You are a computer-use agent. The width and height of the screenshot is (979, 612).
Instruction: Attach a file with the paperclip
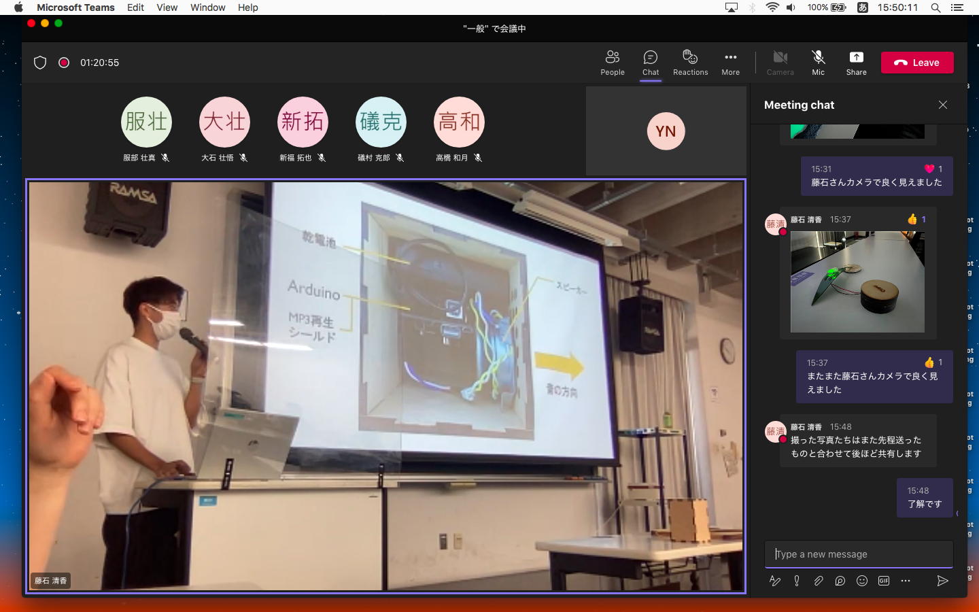818,581
